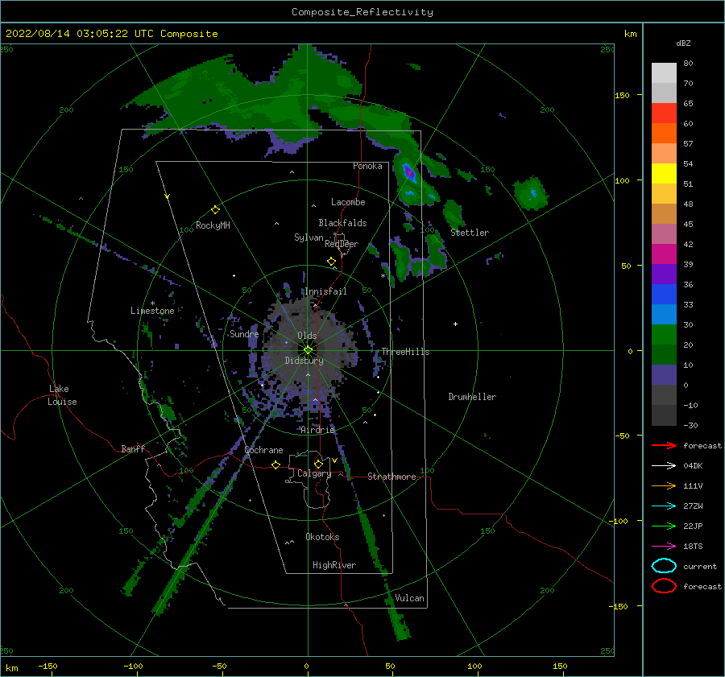Click the Lacombe city label
Viewport: 725px width, 677px height.
pyautogui.click(x=348, y=202)
